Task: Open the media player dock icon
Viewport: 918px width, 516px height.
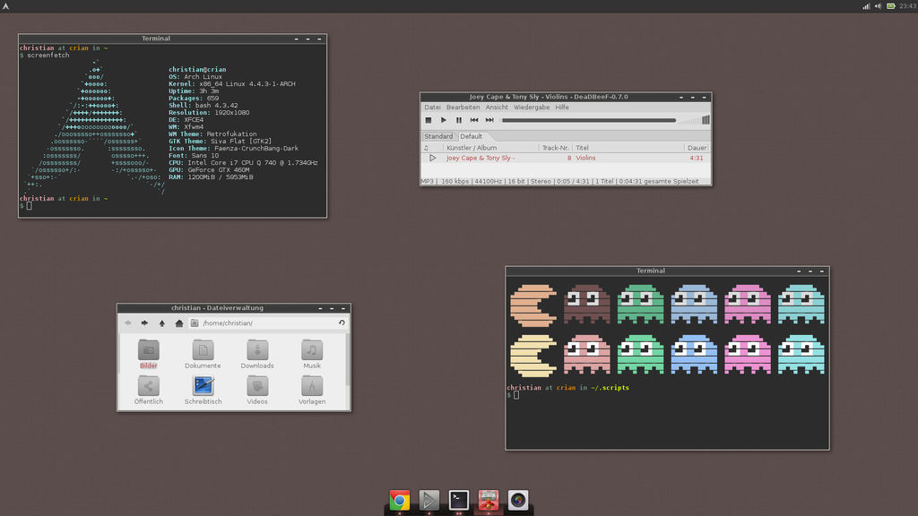Action: point(429,500)
